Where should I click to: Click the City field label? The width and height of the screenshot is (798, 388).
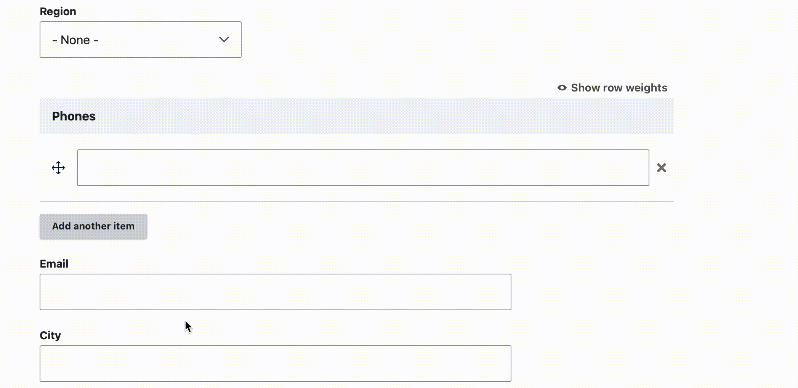[50, 335]
